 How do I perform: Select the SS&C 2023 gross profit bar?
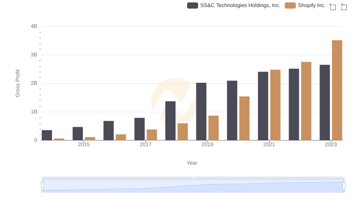(325, 103)
